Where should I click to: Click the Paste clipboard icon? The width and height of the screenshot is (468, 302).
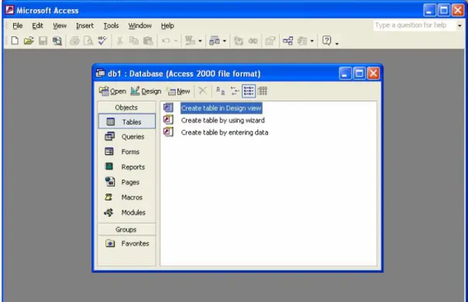148,40
